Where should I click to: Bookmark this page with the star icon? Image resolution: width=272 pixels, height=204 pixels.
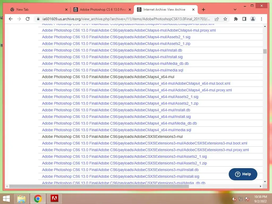225,19
